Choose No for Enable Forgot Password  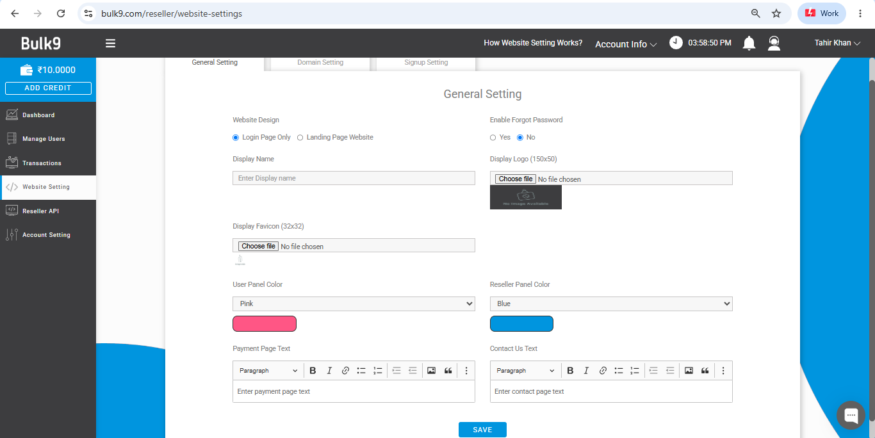[x=520, y=138]
